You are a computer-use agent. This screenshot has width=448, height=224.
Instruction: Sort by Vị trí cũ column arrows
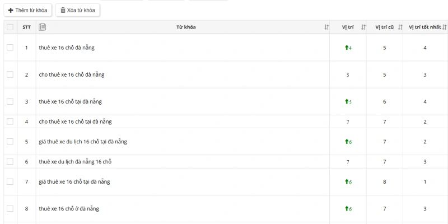(x=400, y=27)
